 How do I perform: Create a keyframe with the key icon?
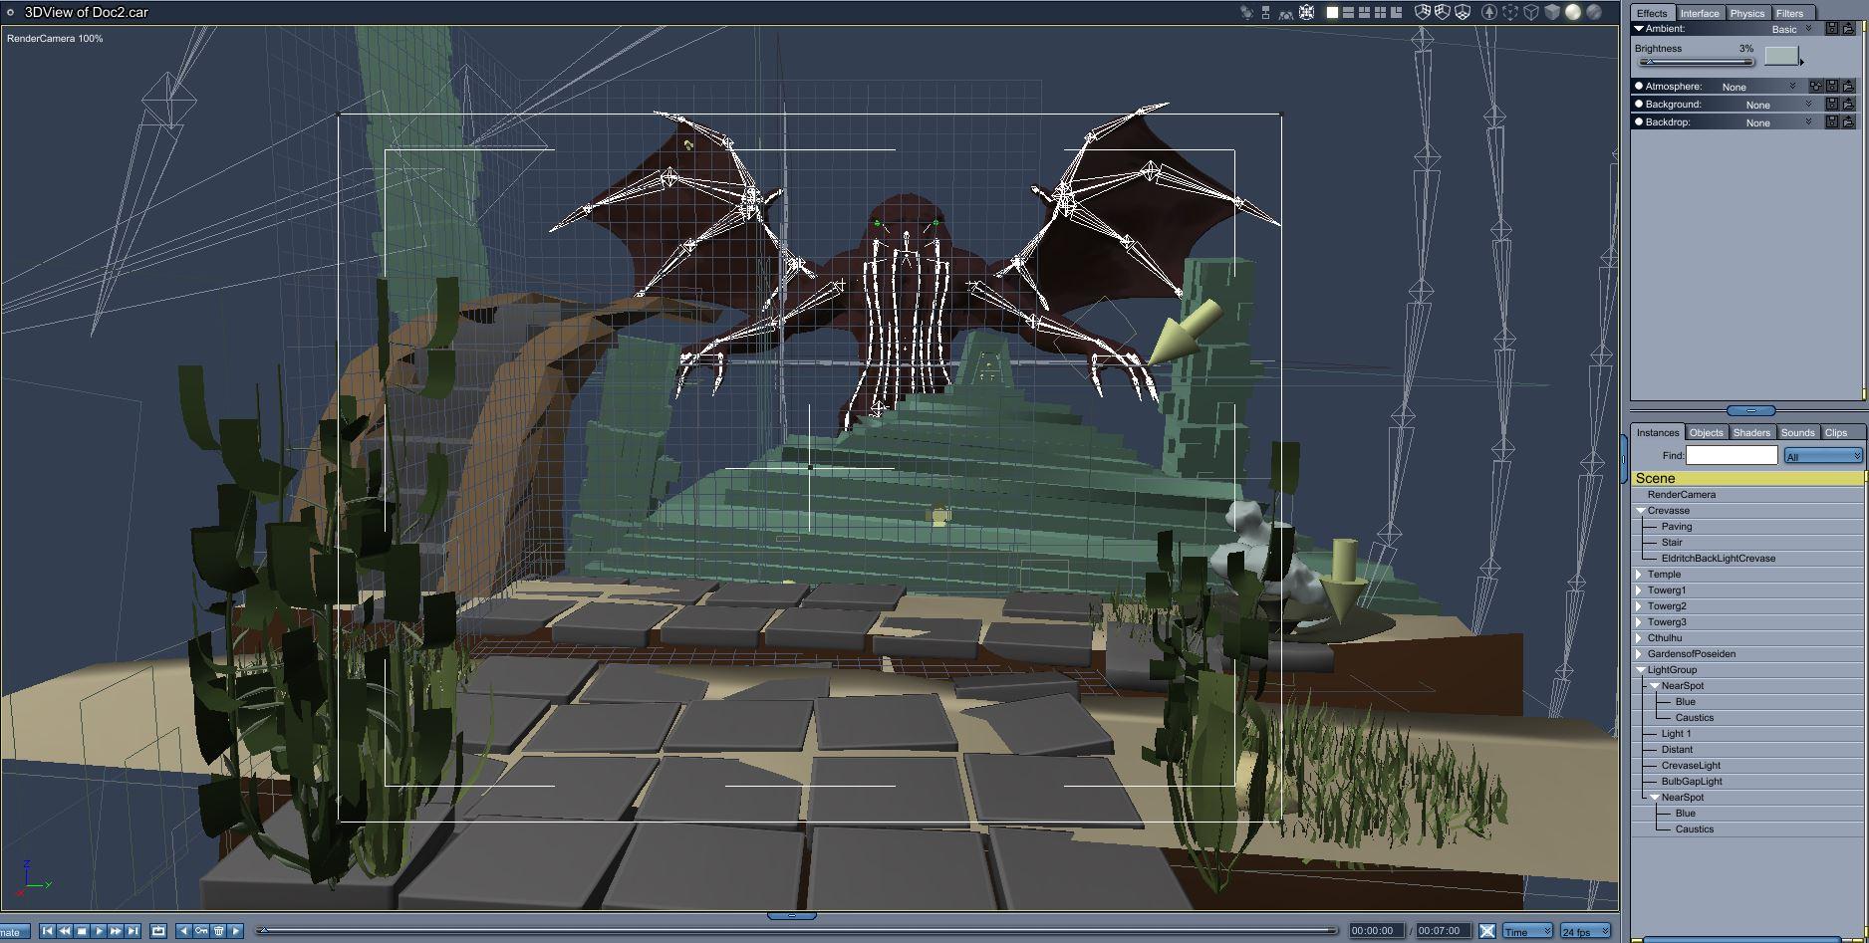point(201,931)
